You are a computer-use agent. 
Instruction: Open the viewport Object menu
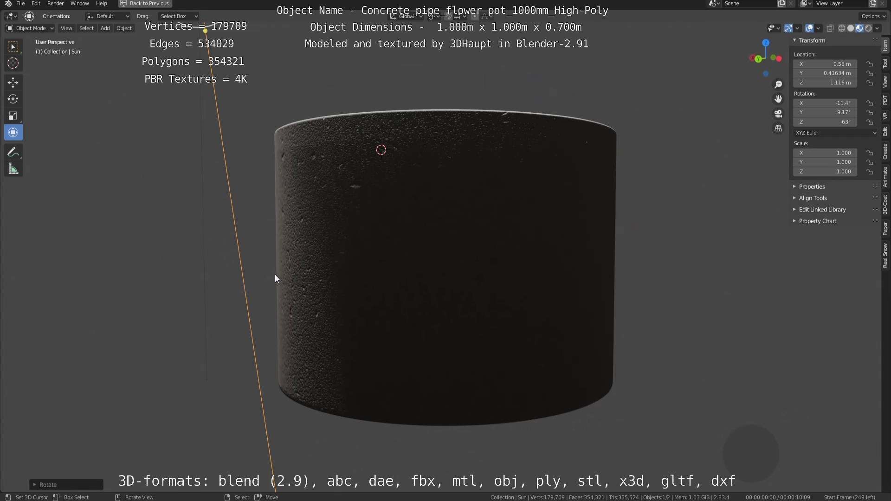124,28
